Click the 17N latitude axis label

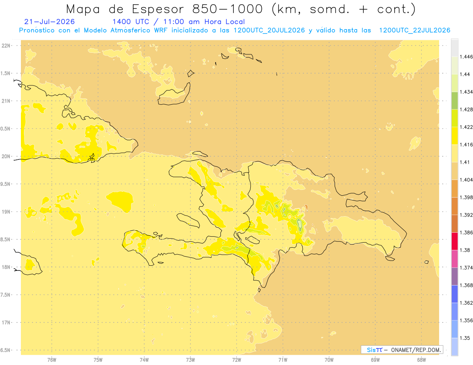pos(7,322)
